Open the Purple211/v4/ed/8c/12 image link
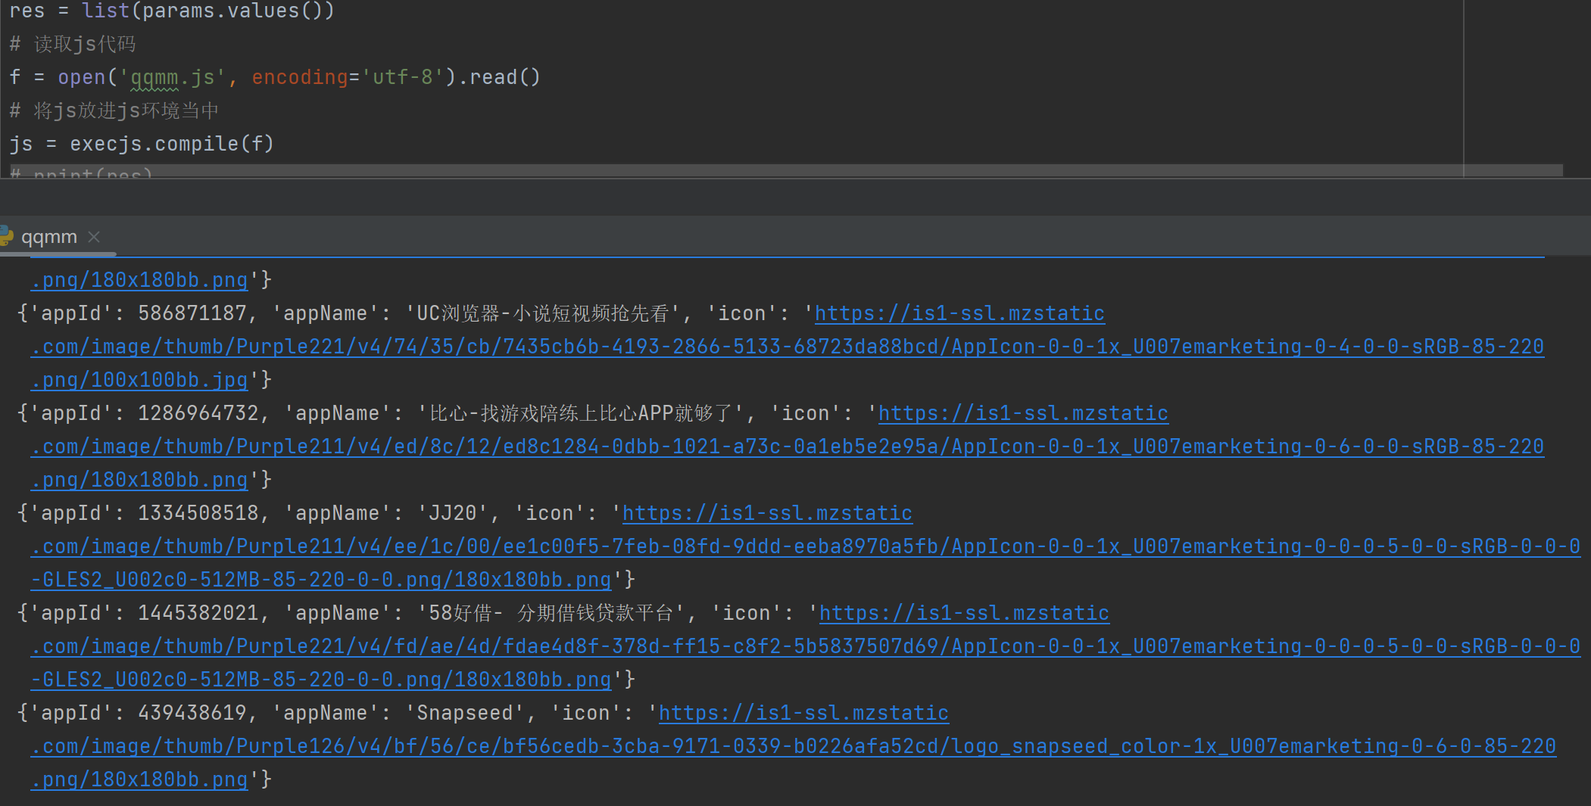This screenshot has height=806, width=1591. 788,447
